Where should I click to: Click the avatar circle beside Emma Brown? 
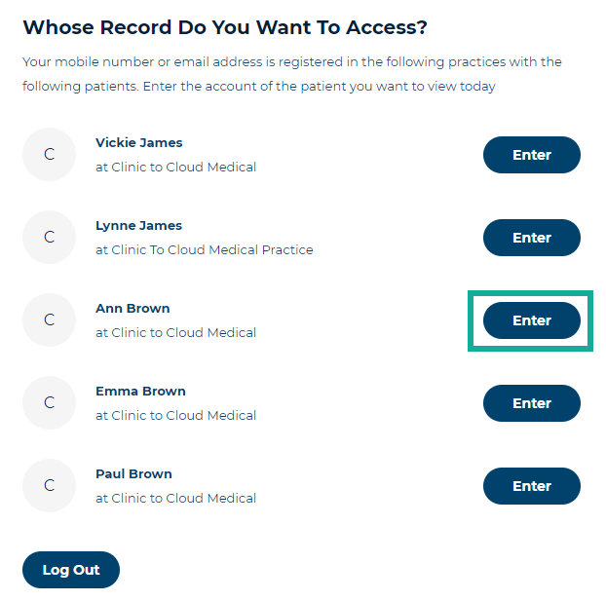click(49, 403)
